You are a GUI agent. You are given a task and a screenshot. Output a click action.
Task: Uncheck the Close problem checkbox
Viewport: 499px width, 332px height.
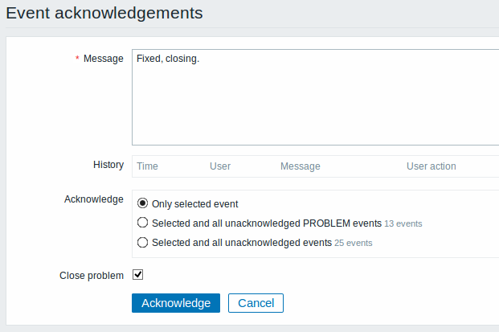click(137, 274)
